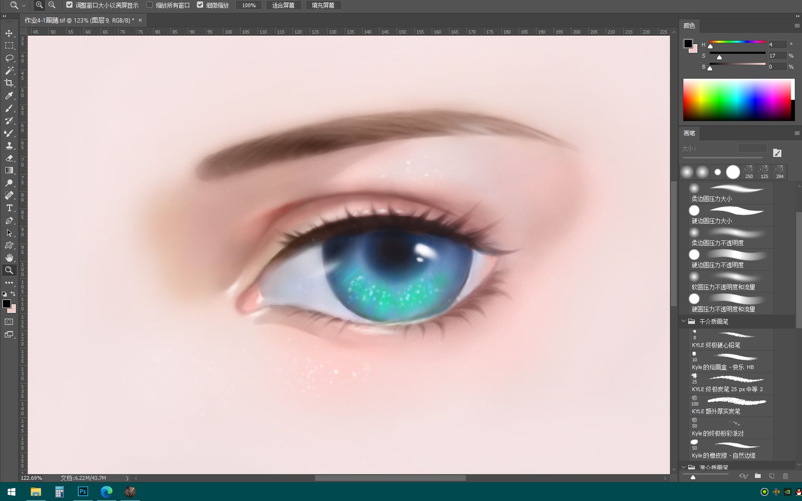Screen dimensions: 802x501
Task: Select the Type tool
Action: tap(9, 208)
